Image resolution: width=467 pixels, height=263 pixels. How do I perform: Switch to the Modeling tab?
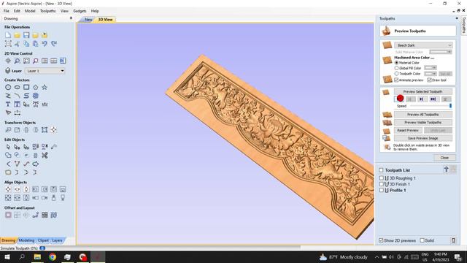coord(26,240)
